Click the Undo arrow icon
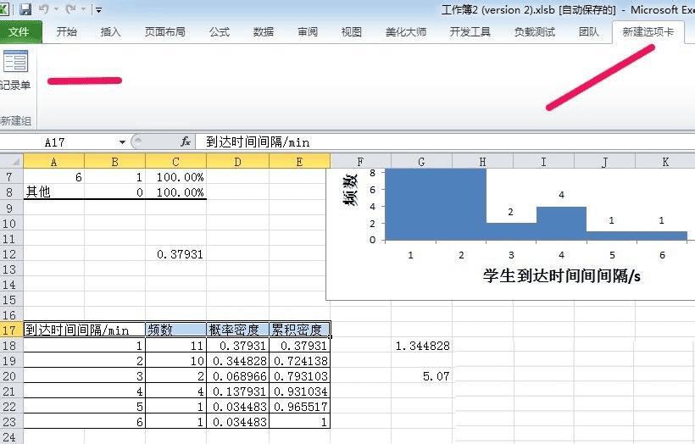 pyautogui.click(x=43, y=9)
